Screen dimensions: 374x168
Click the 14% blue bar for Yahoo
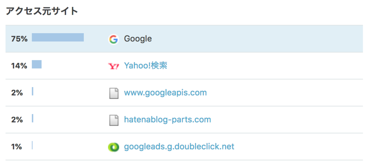(37, 64)
